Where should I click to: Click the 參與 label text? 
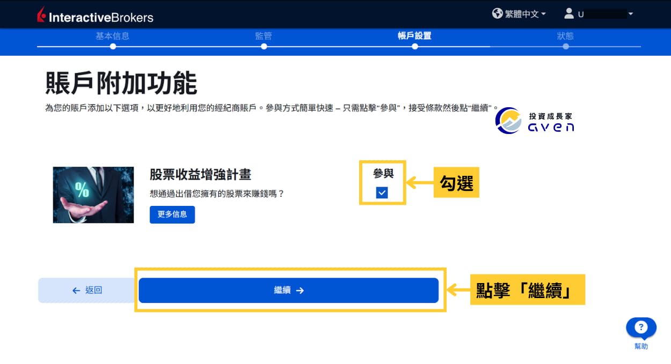[x=383, y=173]
